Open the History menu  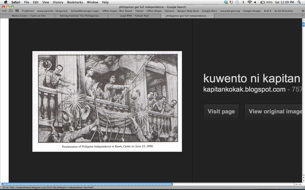pyautogui.click(x=58, y=2)
